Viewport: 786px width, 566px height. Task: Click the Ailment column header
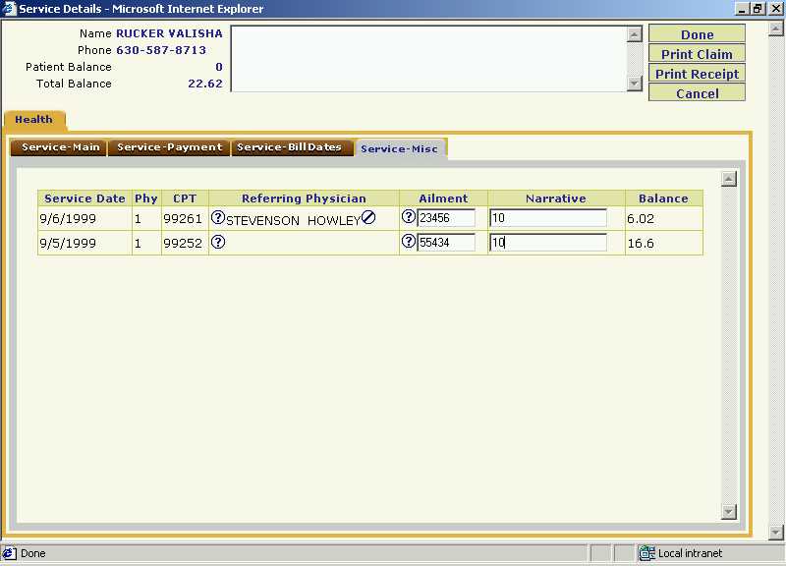tap(443, 198)
